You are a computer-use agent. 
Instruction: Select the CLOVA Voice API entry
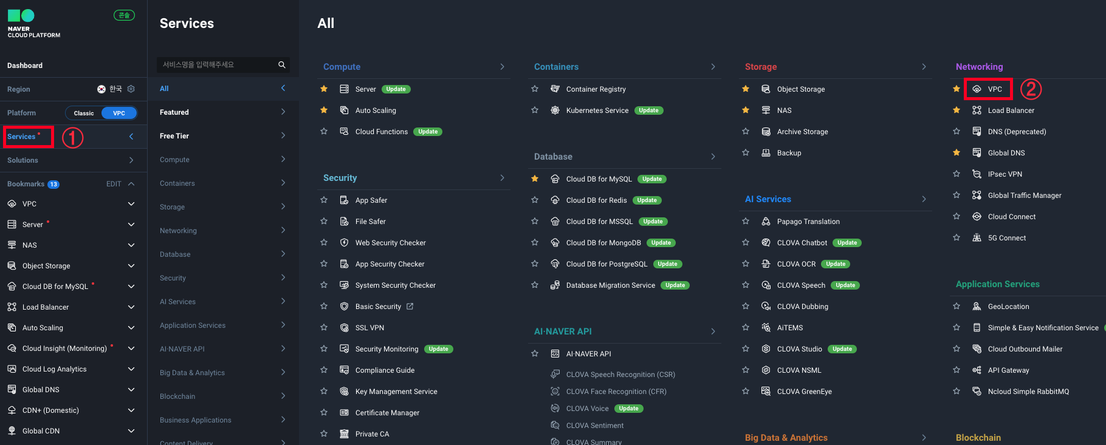tap(588, 409)
